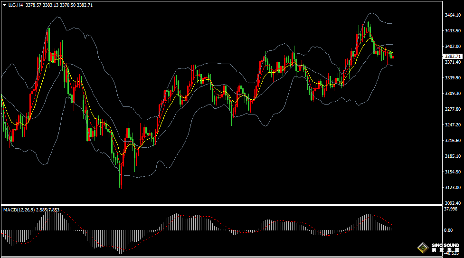Click the 3277.80 price axis label
Image resolution: width=464 pixels, height=258 pixels.
click(x=453, y=109)
